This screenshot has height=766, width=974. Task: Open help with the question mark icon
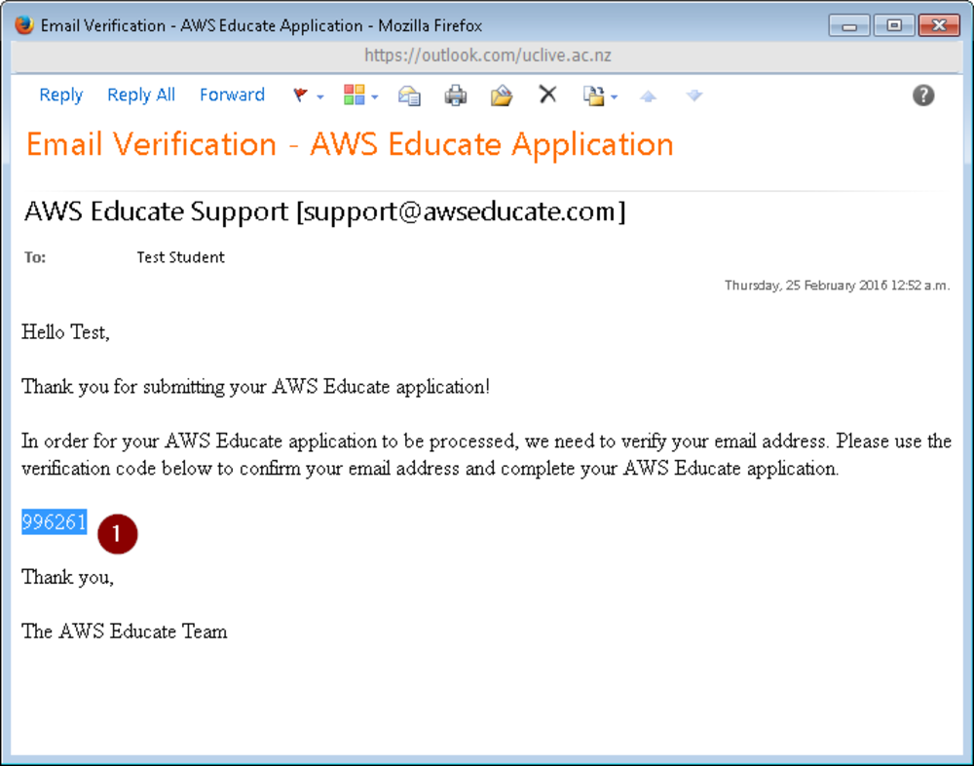[x=923, y=96]
